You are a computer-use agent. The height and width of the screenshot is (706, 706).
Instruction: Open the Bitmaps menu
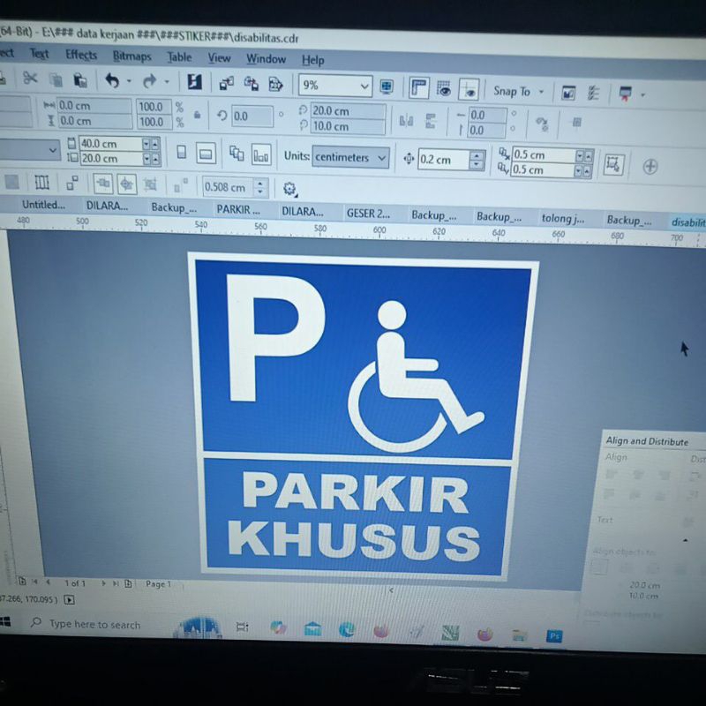coord(131,59)
